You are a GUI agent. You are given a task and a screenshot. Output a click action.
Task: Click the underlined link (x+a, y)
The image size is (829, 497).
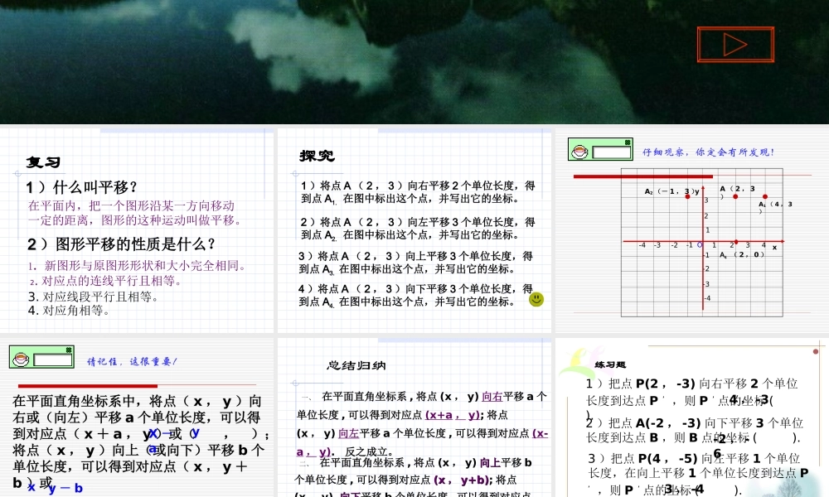pos(453,415)
